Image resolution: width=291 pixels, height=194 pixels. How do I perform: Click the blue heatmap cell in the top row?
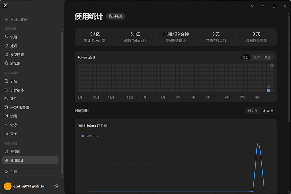272,65
